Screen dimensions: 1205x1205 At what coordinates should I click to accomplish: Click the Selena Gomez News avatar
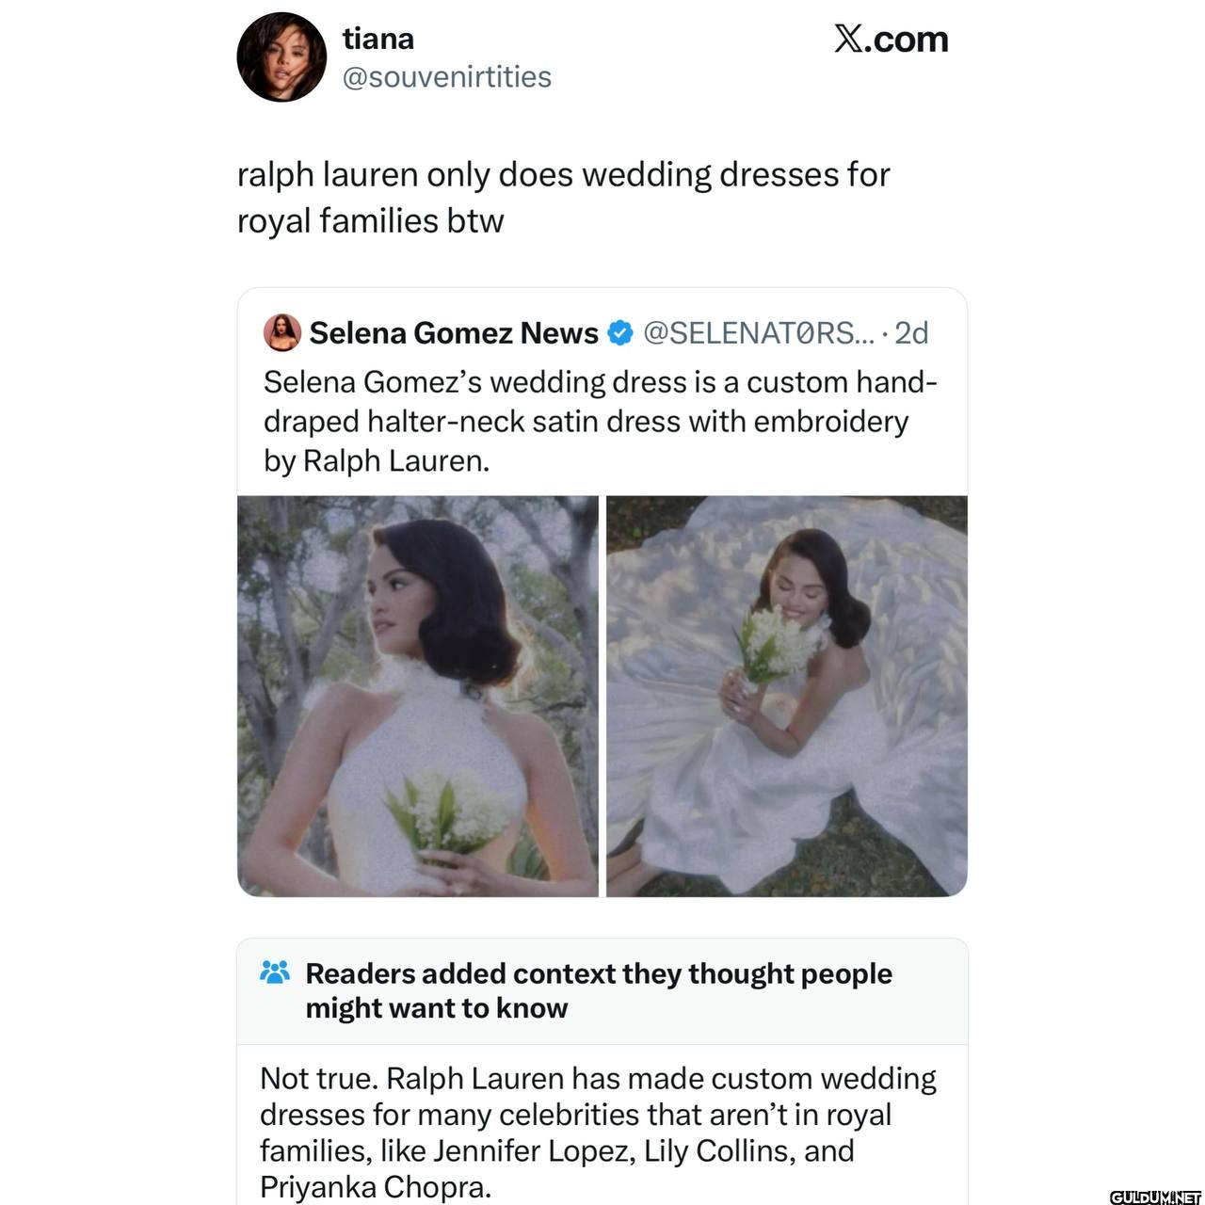(282, 332)
